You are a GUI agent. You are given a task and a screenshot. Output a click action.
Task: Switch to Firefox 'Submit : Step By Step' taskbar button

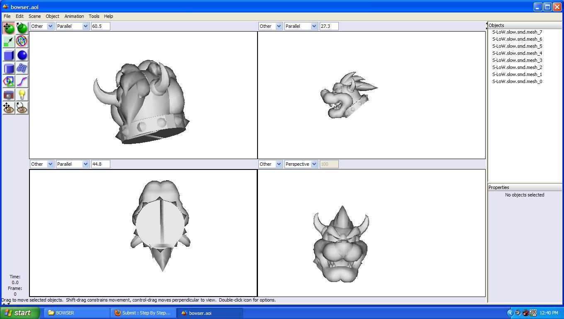(143, 313)
